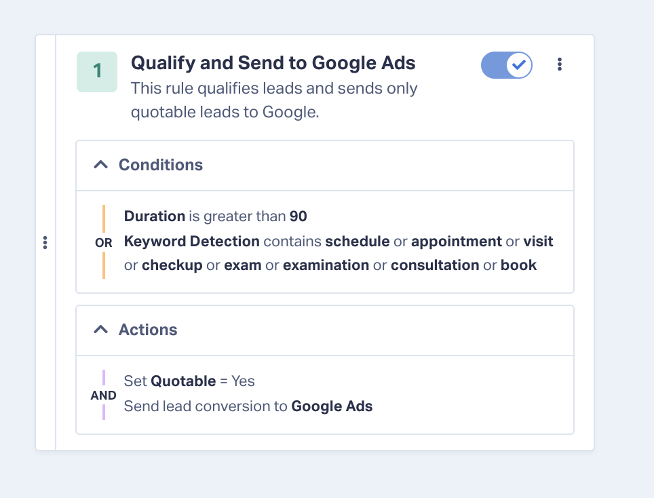
Task: Toggle the rule's enabled switch off
Action: coord(506,65)
